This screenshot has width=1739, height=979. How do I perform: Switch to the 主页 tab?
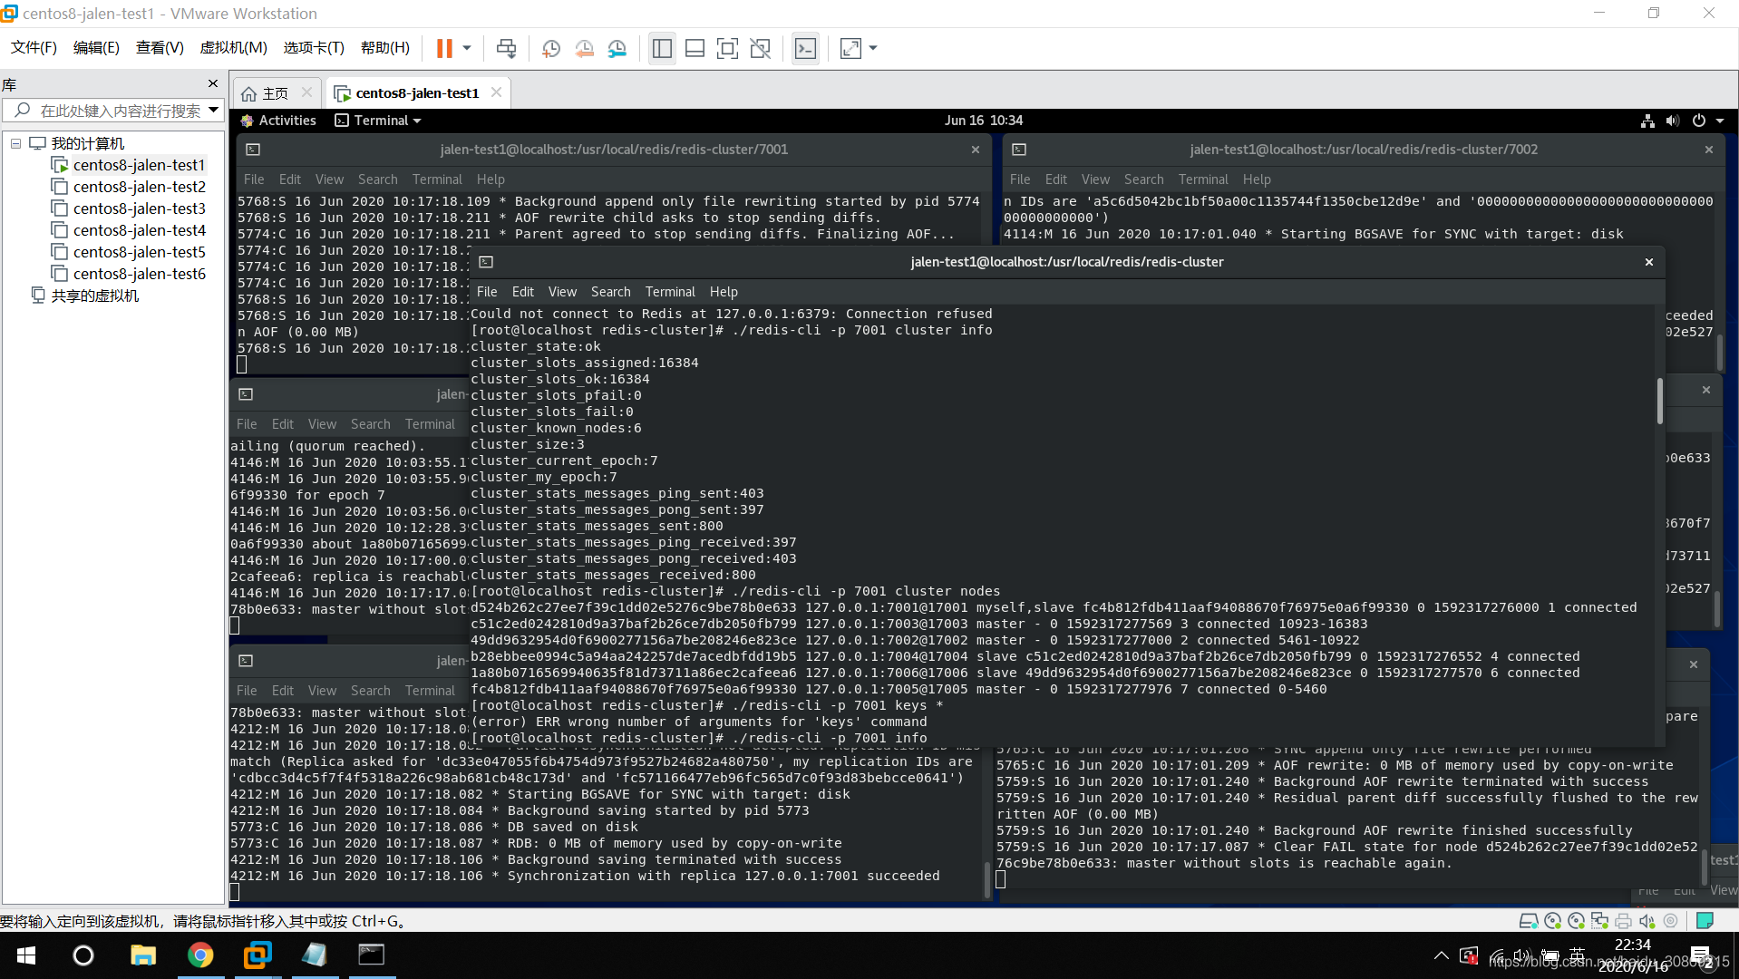tap(272, 92)
